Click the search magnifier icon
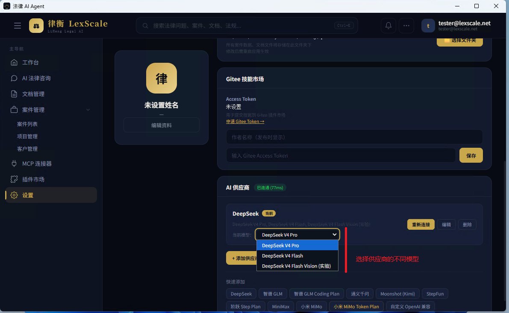 coord(145,26)
